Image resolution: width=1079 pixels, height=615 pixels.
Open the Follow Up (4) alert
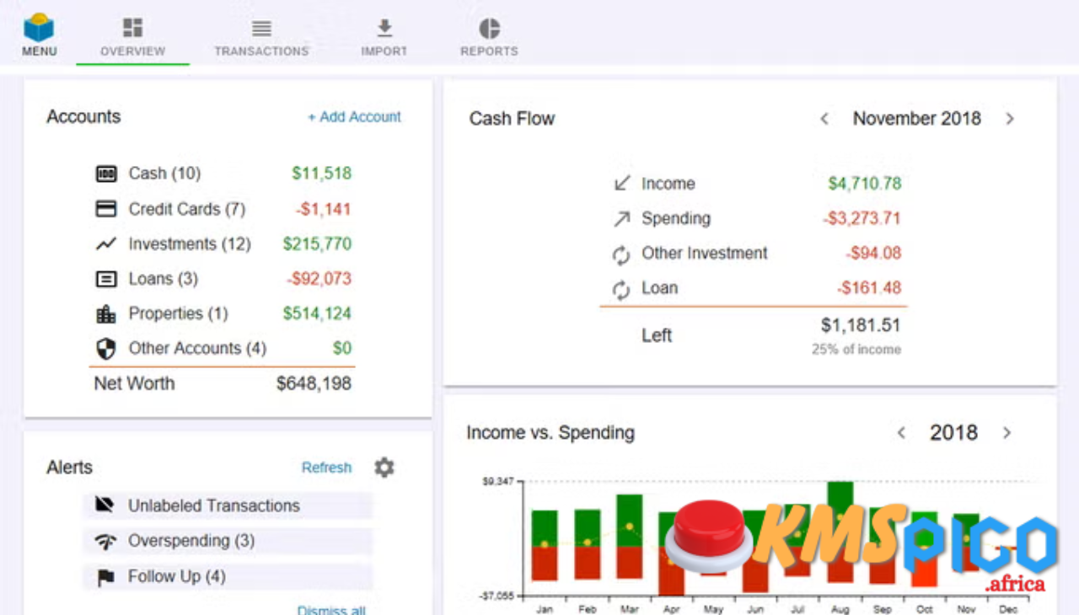[x=228, y=577]
